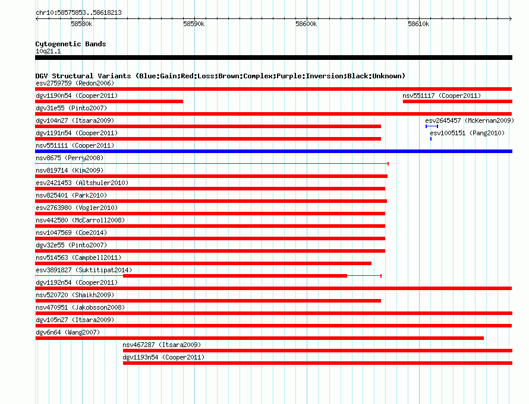Image resolution: width=529 pixels, height=404 pixels.
Task: Select the nsv551117 (Cooper2011) label
Action: [x=442, y=96]
